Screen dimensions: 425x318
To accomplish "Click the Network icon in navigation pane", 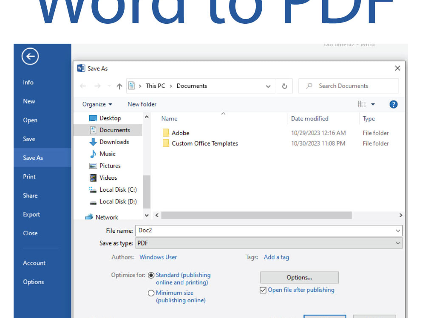I will point(89,217).
